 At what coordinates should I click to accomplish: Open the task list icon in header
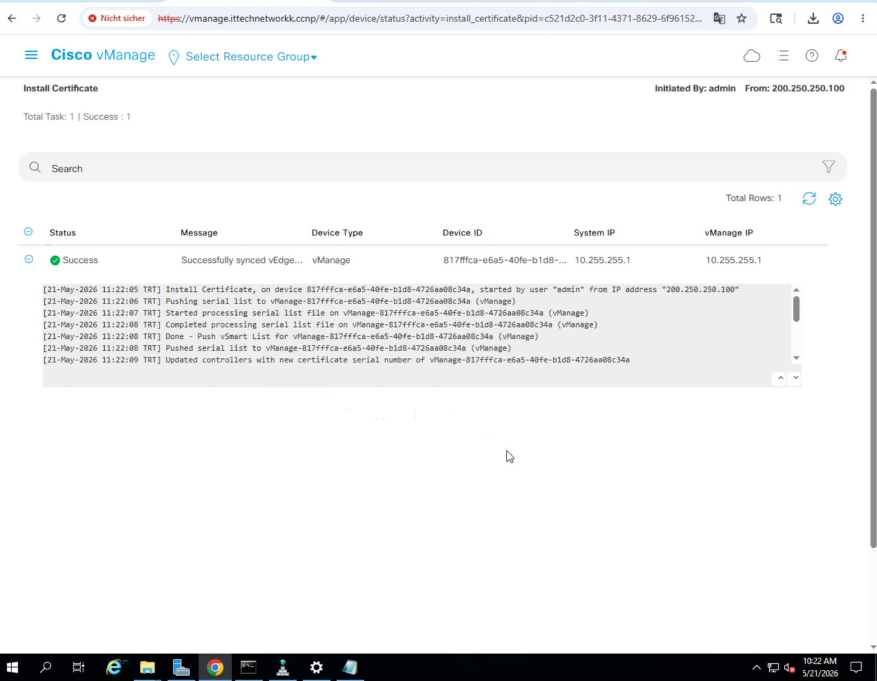783,56
